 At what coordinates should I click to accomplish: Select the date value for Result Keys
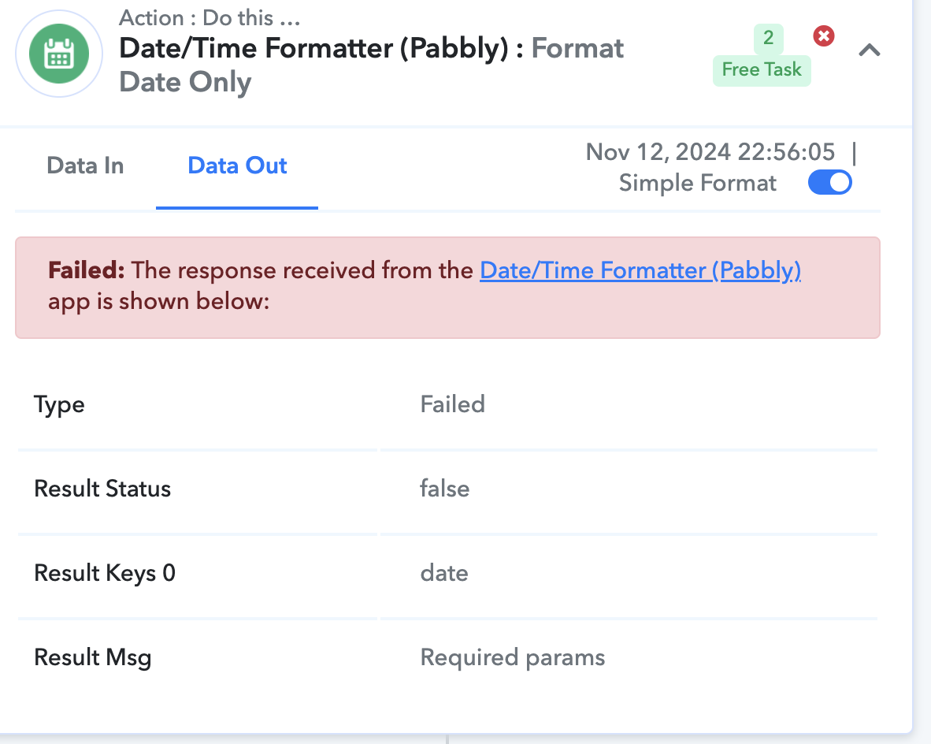point(444,573)
